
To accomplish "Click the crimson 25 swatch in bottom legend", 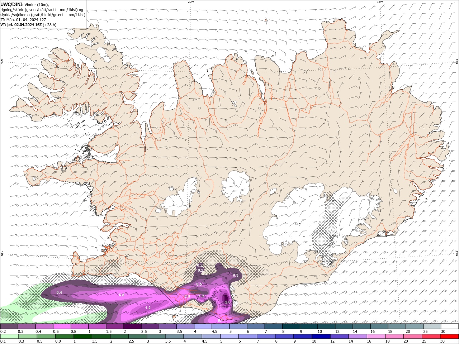I will pyautogui.click(x=431, y=336).
